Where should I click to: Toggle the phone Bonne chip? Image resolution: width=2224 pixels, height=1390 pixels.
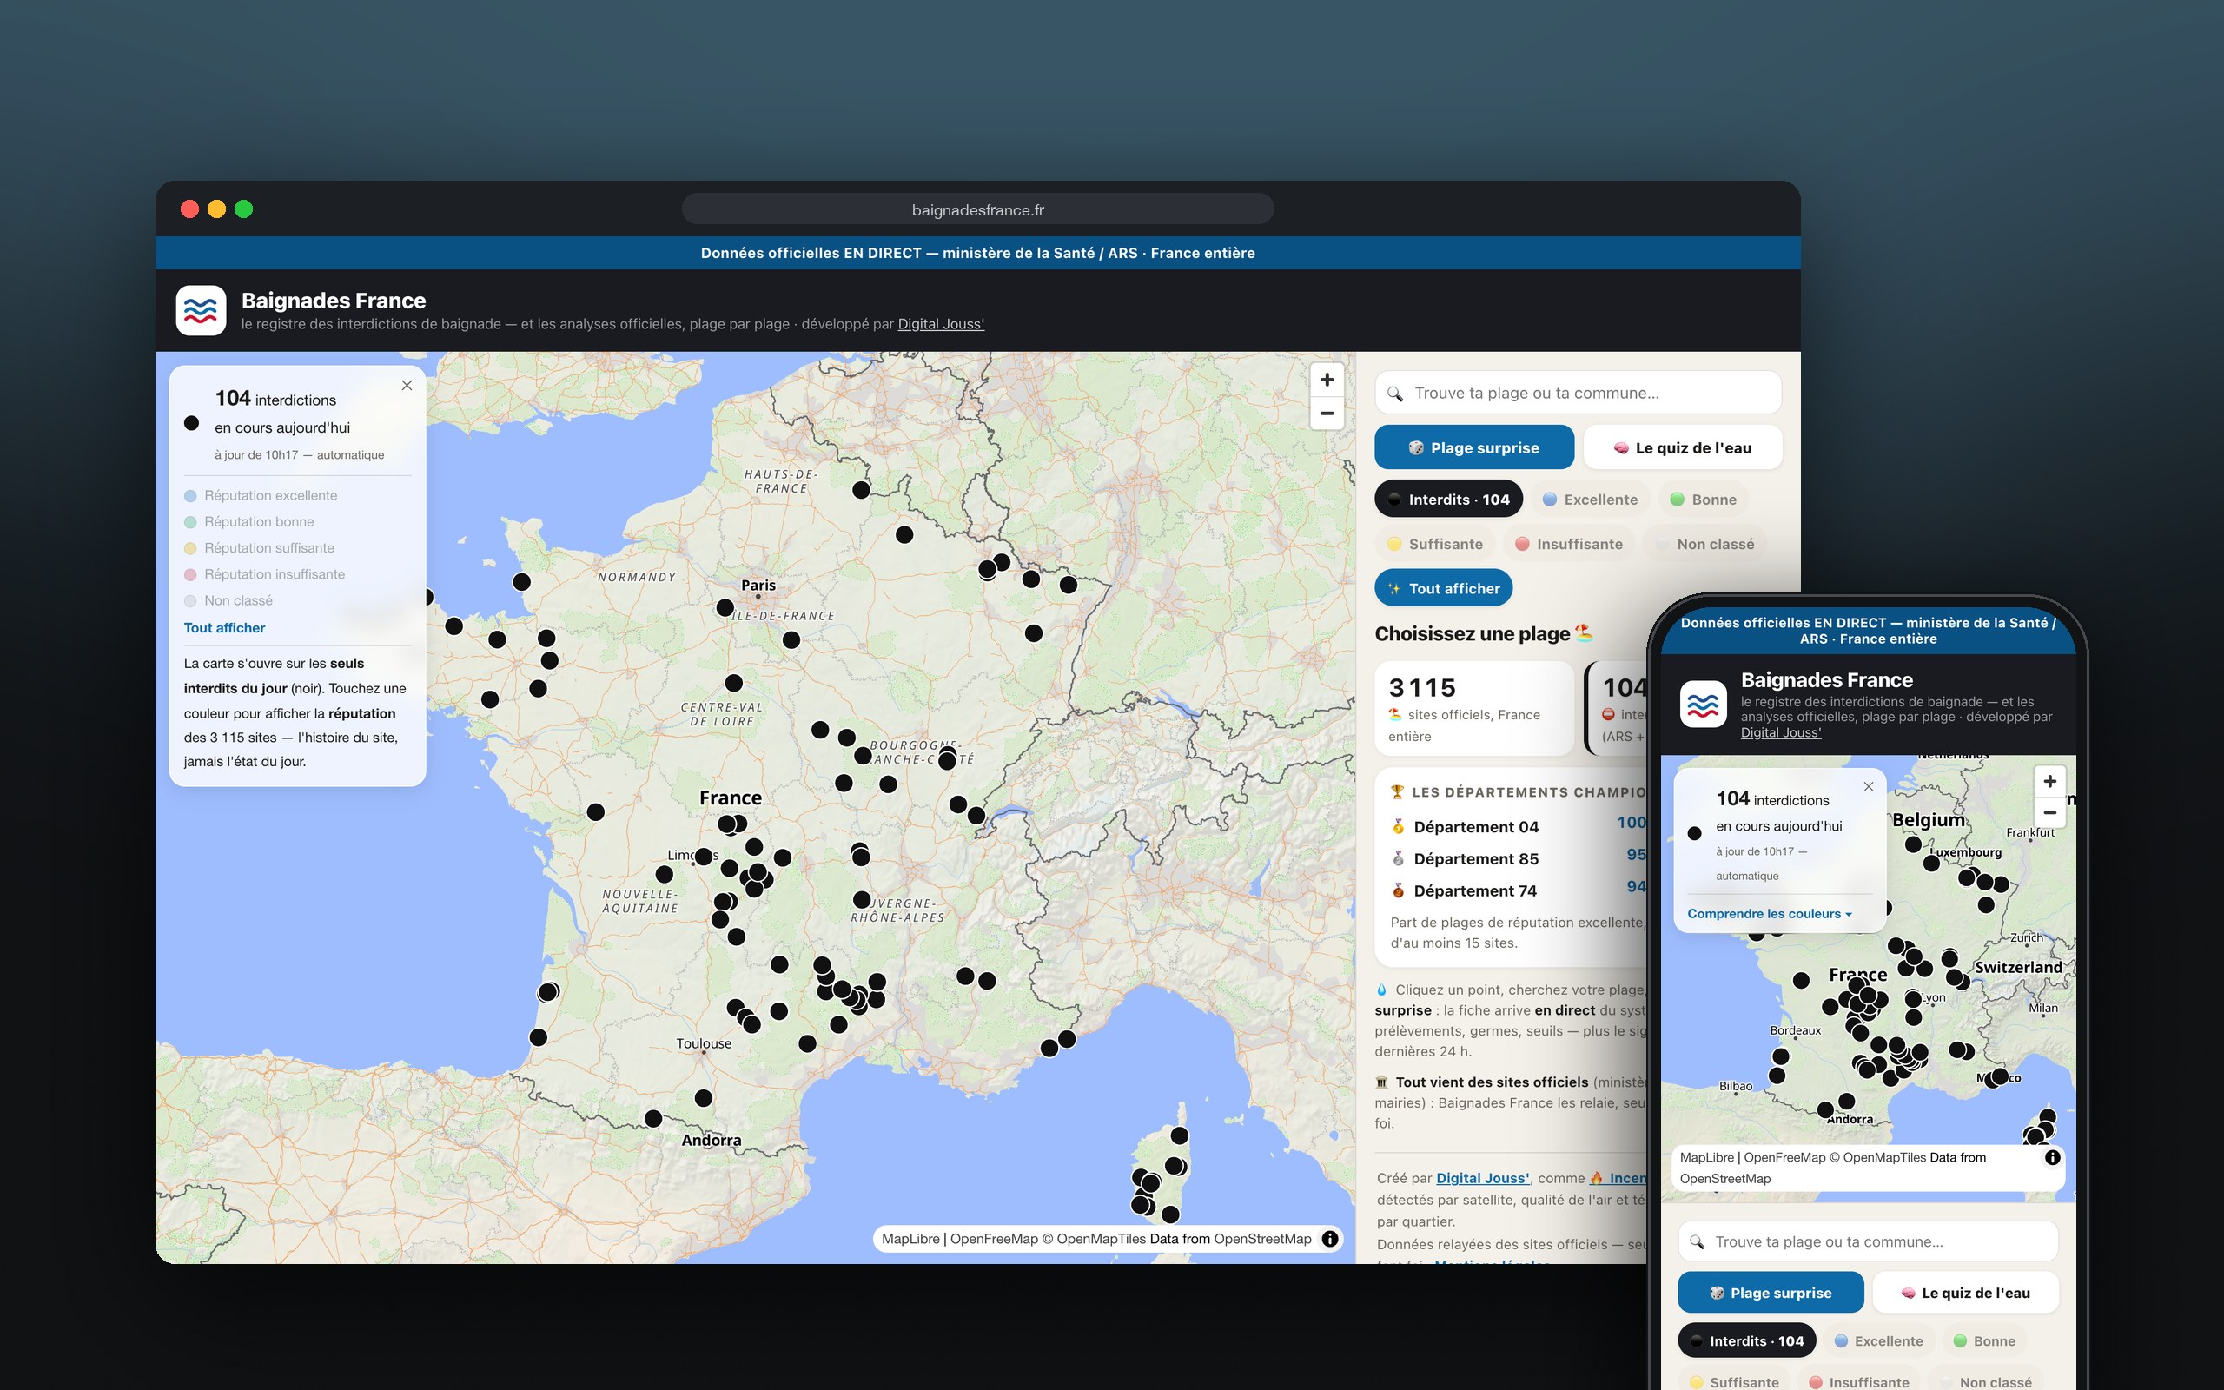[1984, 1341]
